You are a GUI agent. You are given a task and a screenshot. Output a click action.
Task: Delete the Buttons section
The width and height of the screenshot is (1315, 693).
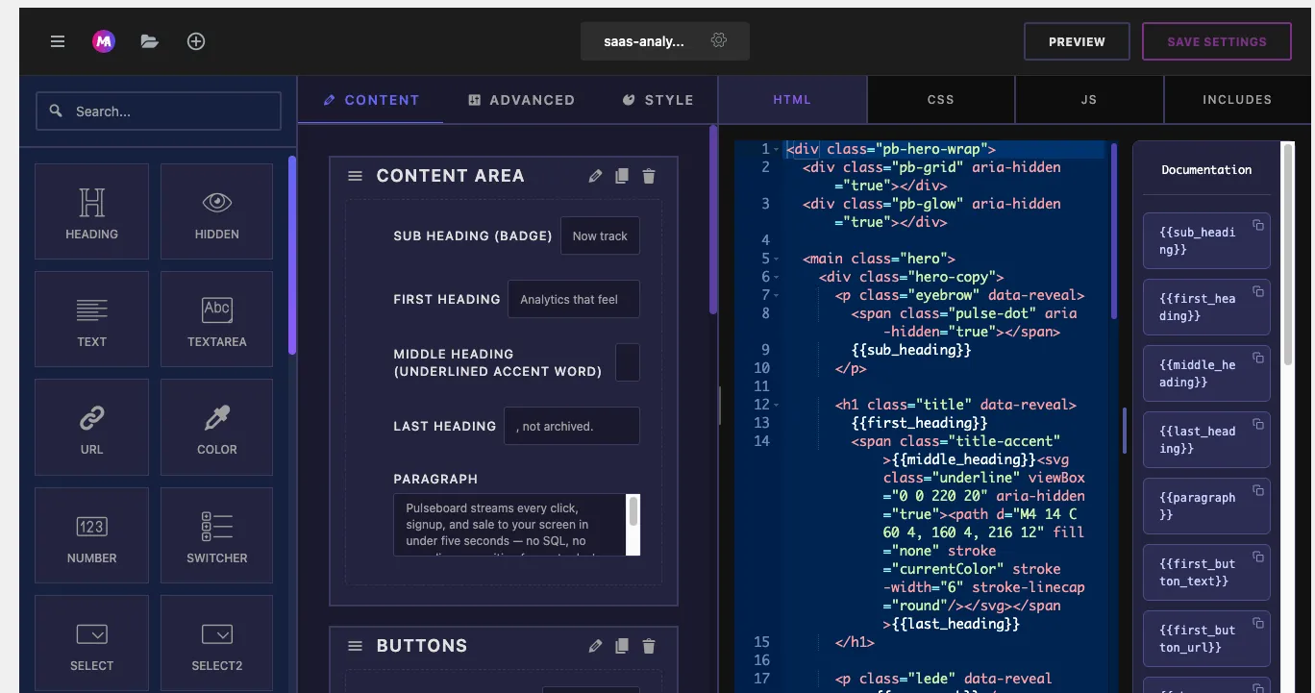pyautogui.click(x=649, y=646)
